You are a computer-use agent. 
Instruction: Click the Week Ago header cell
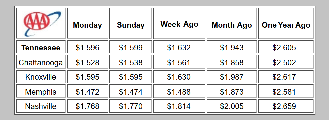(179, 24)
